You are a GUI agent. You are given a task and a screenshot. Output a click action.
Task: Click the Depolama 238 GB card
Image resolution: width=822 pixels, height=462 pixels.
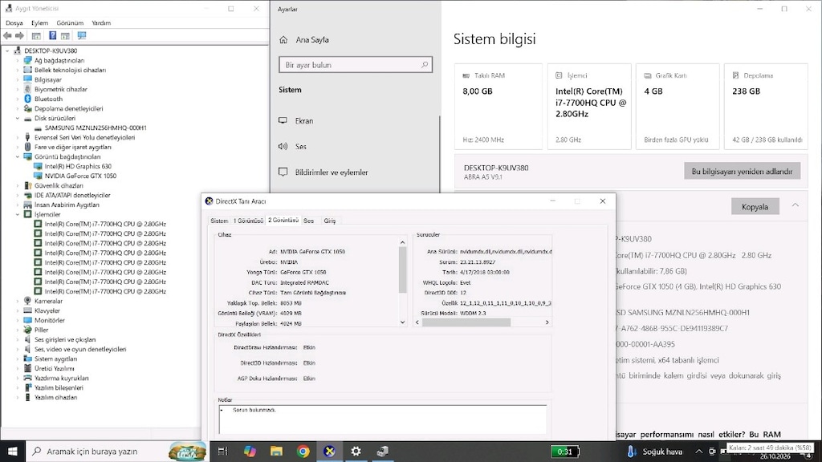tap(766, 107)
